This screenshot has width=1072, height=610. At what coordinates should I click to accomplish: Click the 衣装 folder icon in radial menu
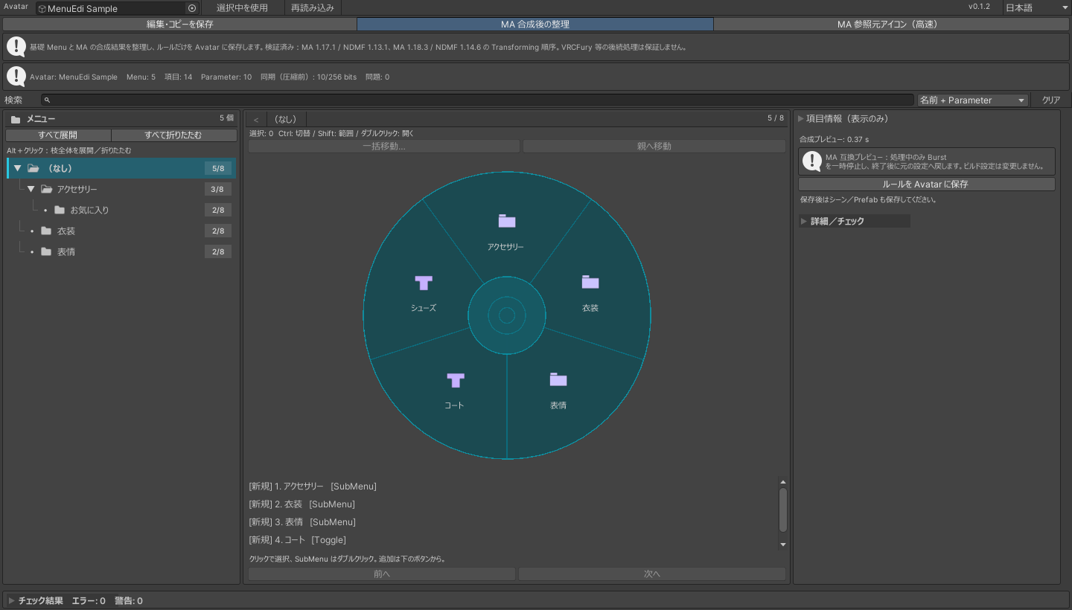[590, 282]
